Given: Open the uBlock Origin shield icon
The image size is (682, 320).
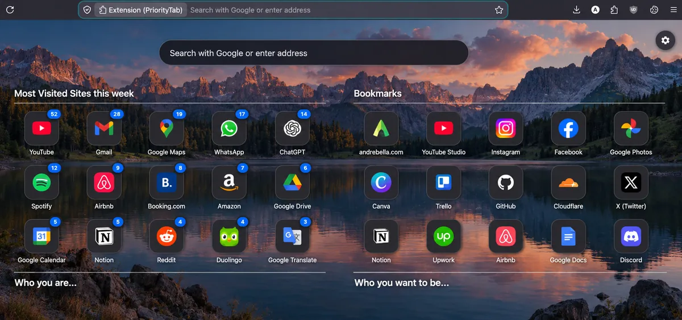Looking at the screenshot, I should [x=634, y=10].
